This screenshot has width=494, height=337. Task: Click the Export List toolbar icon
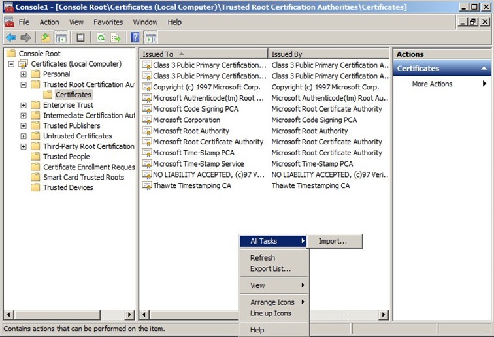pyautogui.click(x=116, y=38)
